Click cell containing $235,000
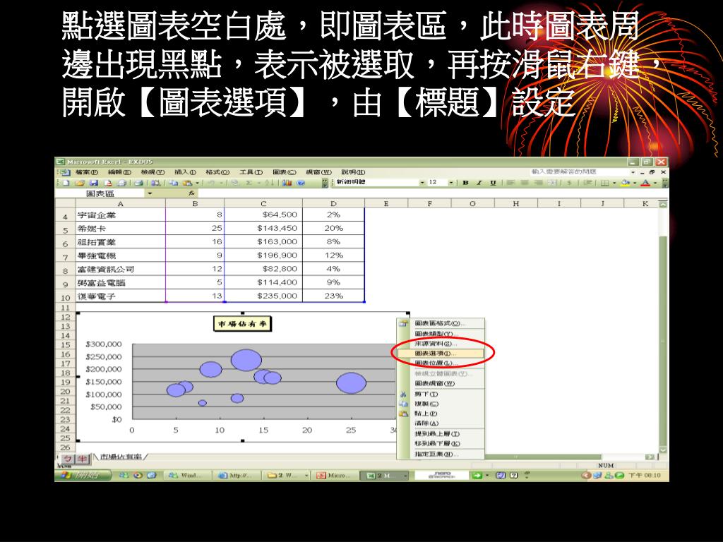 click(x=263, y=296)
